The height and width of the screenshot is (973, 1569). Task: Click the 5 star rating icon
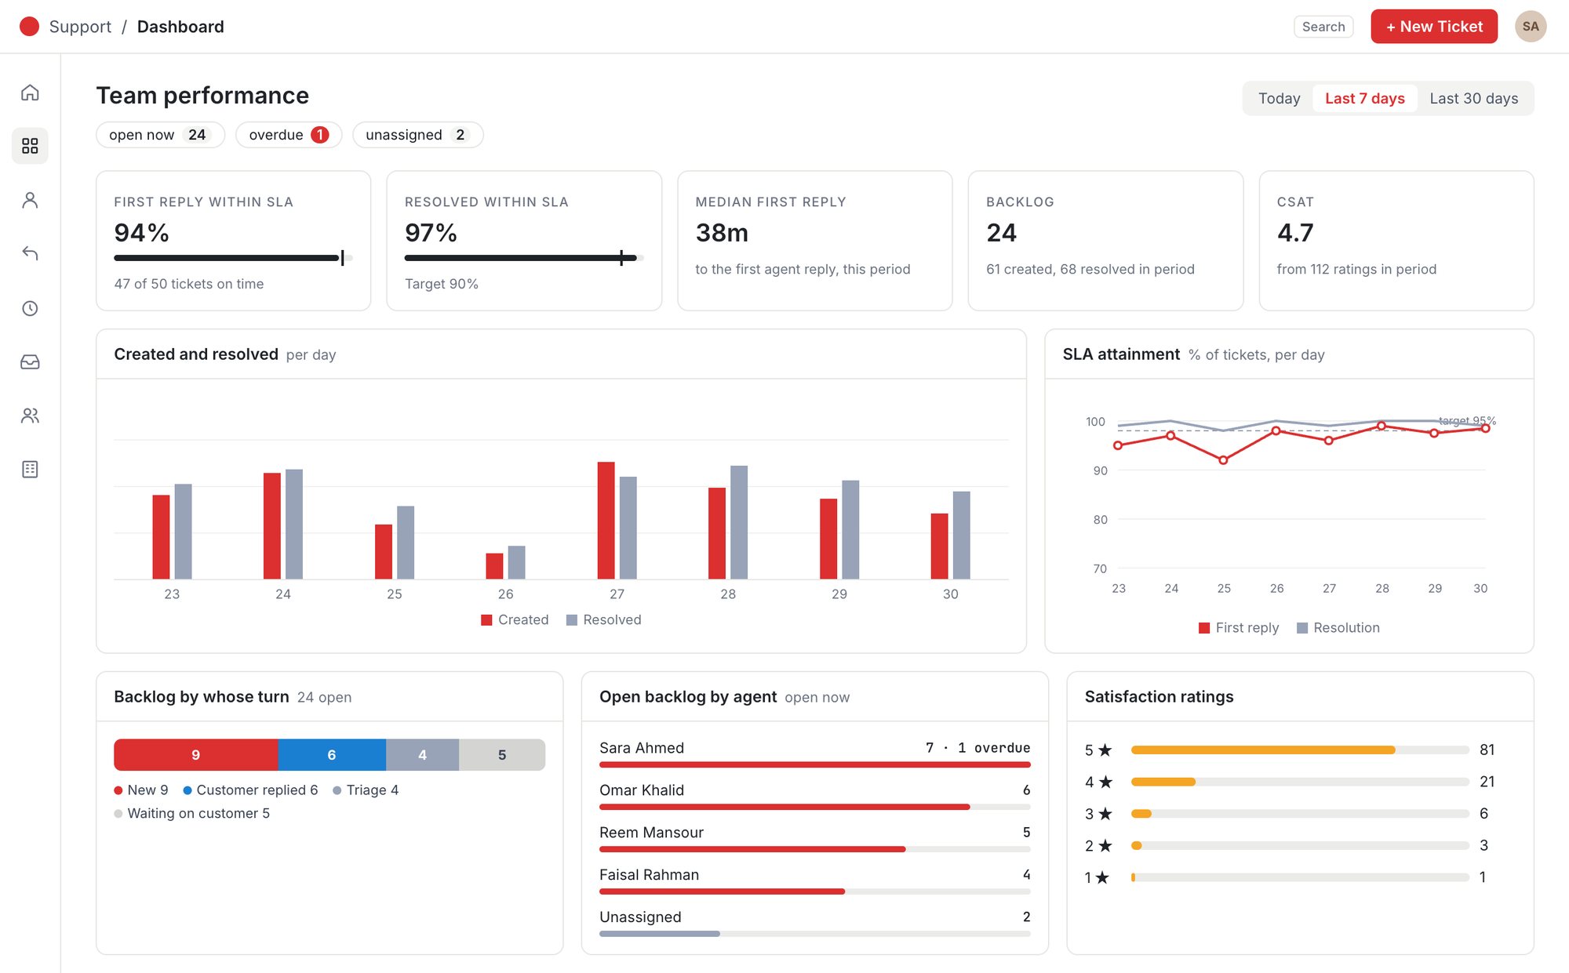point(1105,750)
